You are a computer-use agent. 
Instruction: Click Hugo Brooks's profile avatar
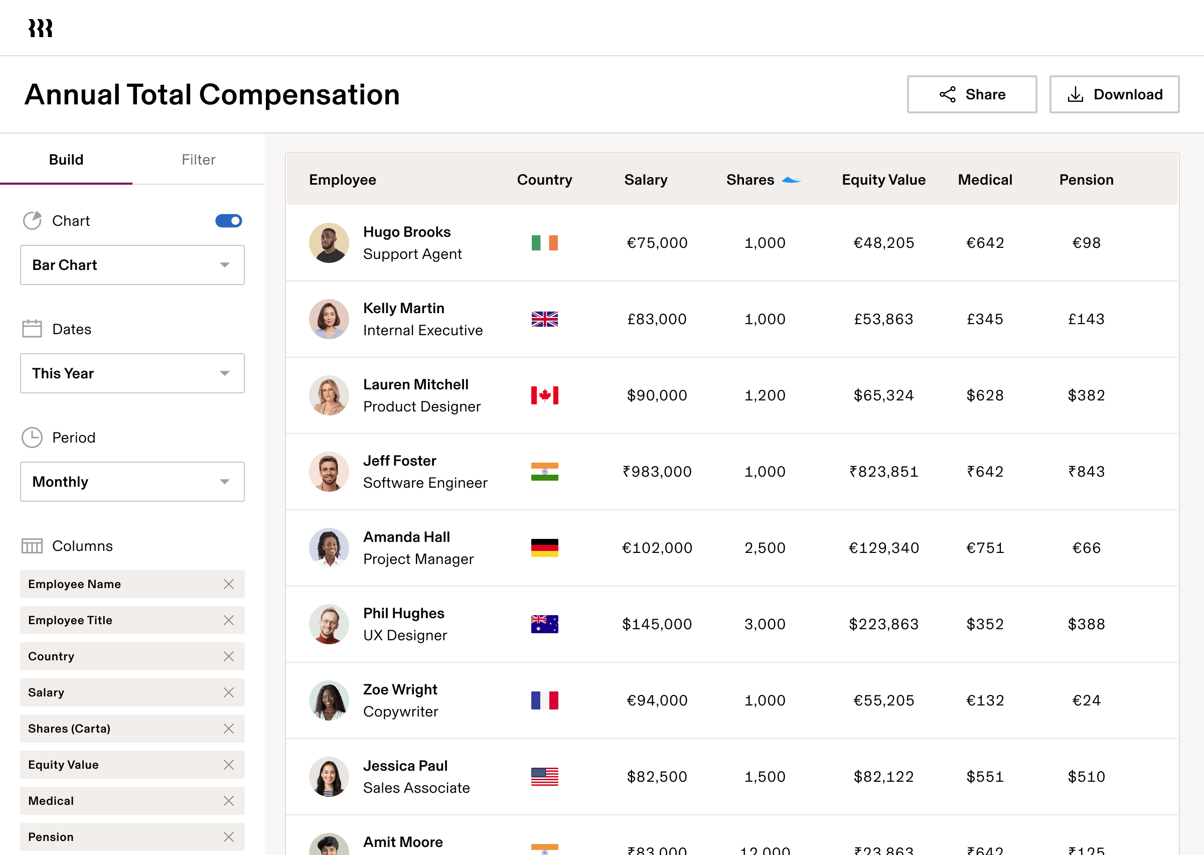tap(329, 243)
